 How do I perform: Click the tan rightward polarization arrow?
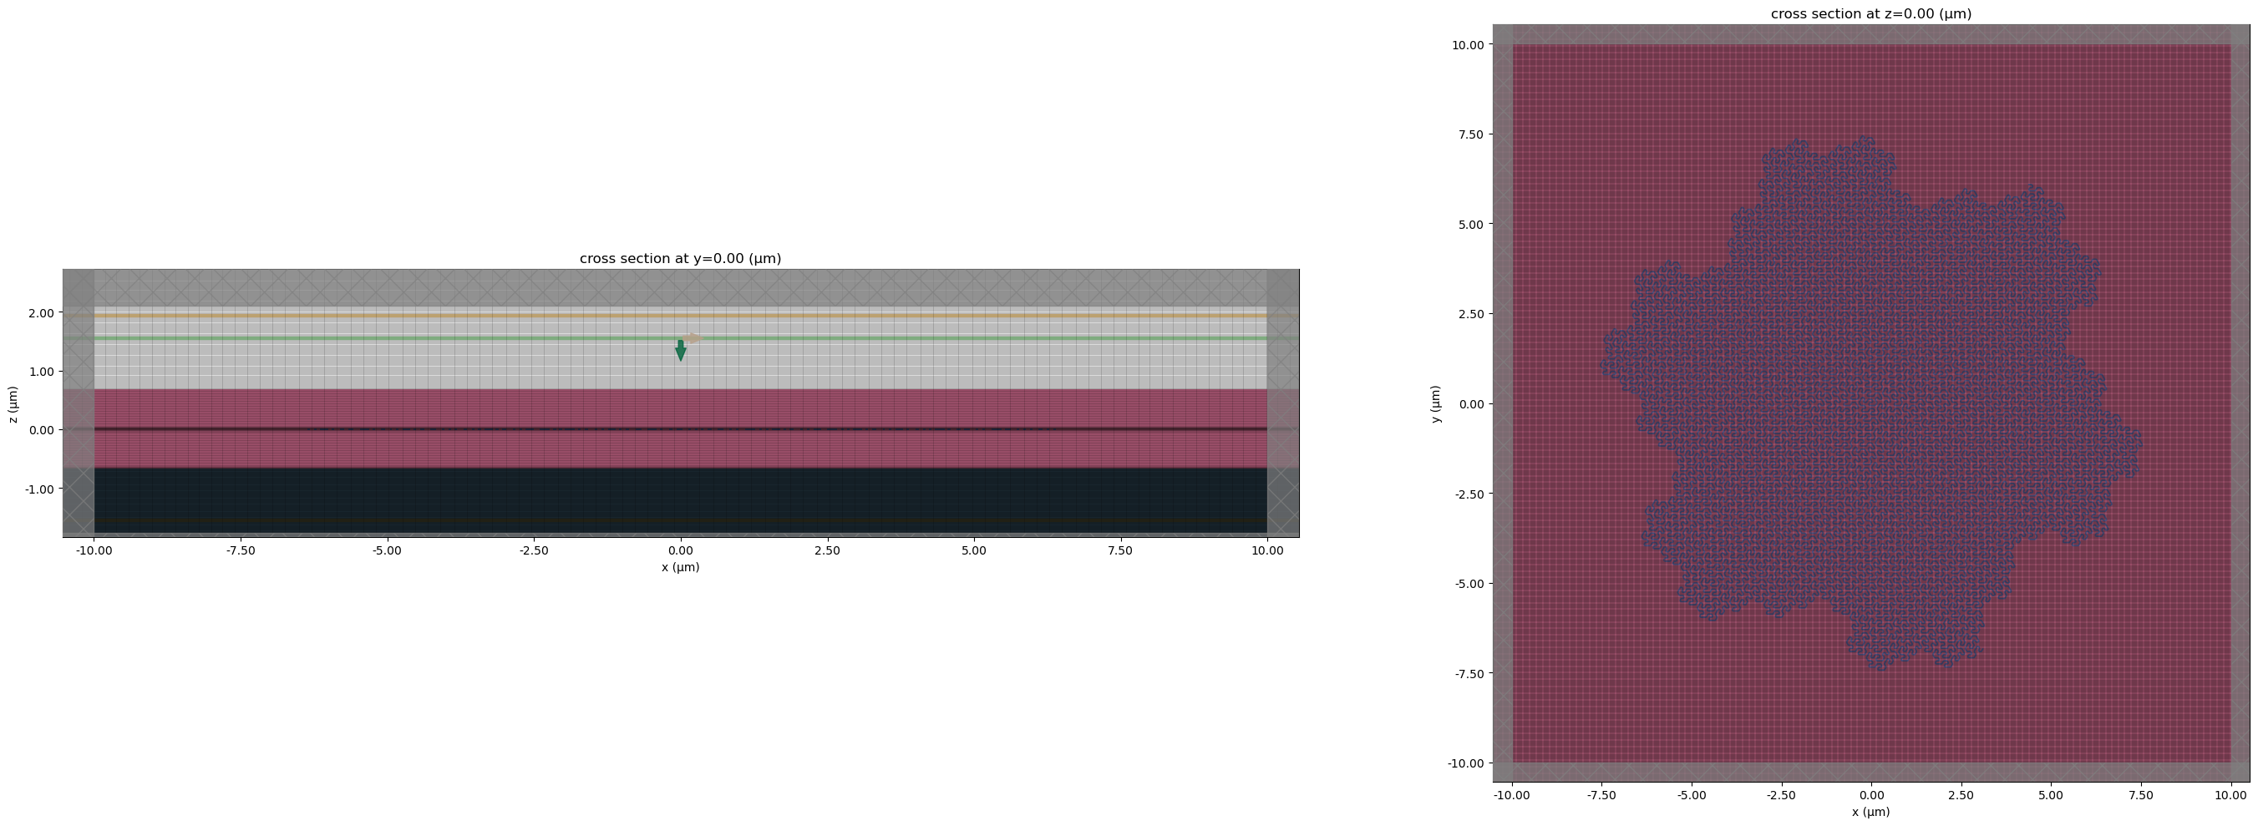click(693, 338)
